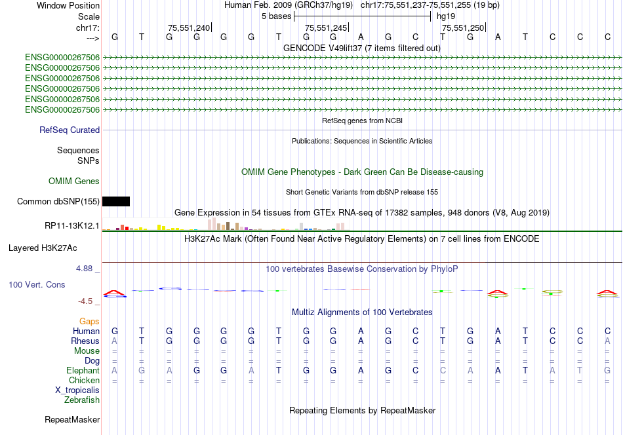Open the Gene Expression in 54 tissues title
This screenshot has height=435, width=623.
click(x=362, y=213)
